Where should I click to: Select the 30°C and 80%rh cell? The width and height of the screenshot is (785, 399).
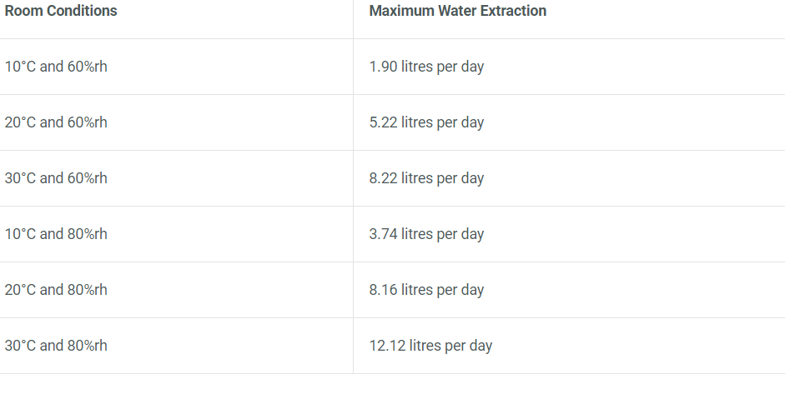pyautogui.click(x=56, y=346)
